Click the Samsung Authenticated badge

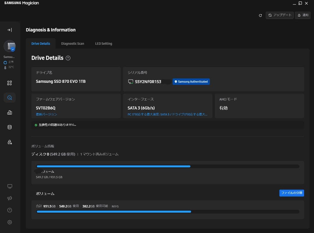(191, 82)
